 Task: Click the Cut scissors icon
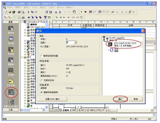point(28,12)
